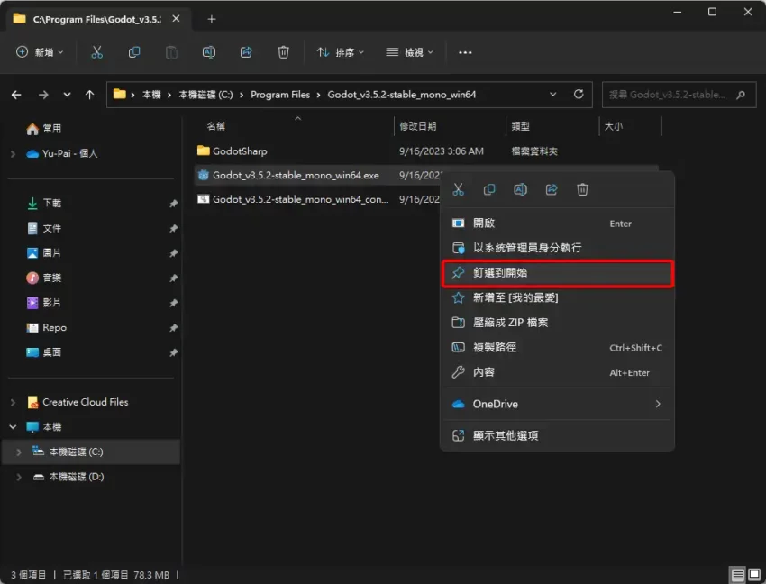The height and width of the screenshot is (584, 766).
Task: Go up one folder level
Action: click(x=90, y=95)
